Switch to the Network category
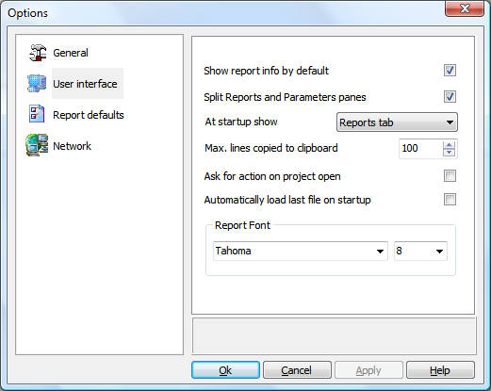 tap(72, 146)
